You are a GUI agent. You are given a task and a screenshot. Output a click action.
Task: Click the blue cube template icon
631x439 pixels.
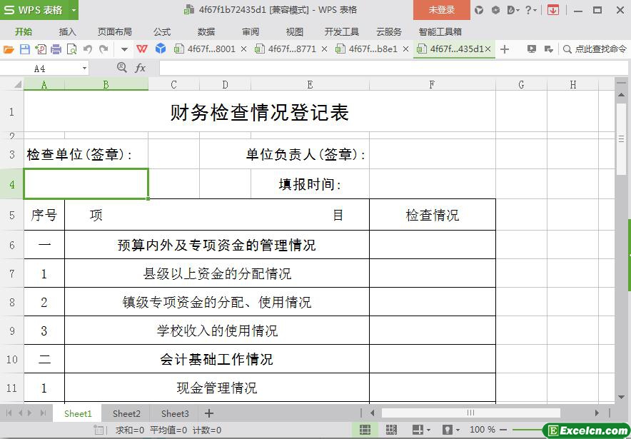click(x=161, y=49)
